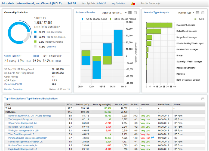The height and width of the screenshot is (151, 209).
Task: Click the Mondelez International company title
Action: pos(32,4)
